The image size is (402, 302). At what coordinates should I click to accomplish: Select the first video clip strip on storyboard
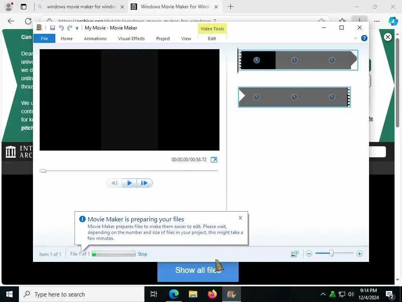[x=298, y=60]
